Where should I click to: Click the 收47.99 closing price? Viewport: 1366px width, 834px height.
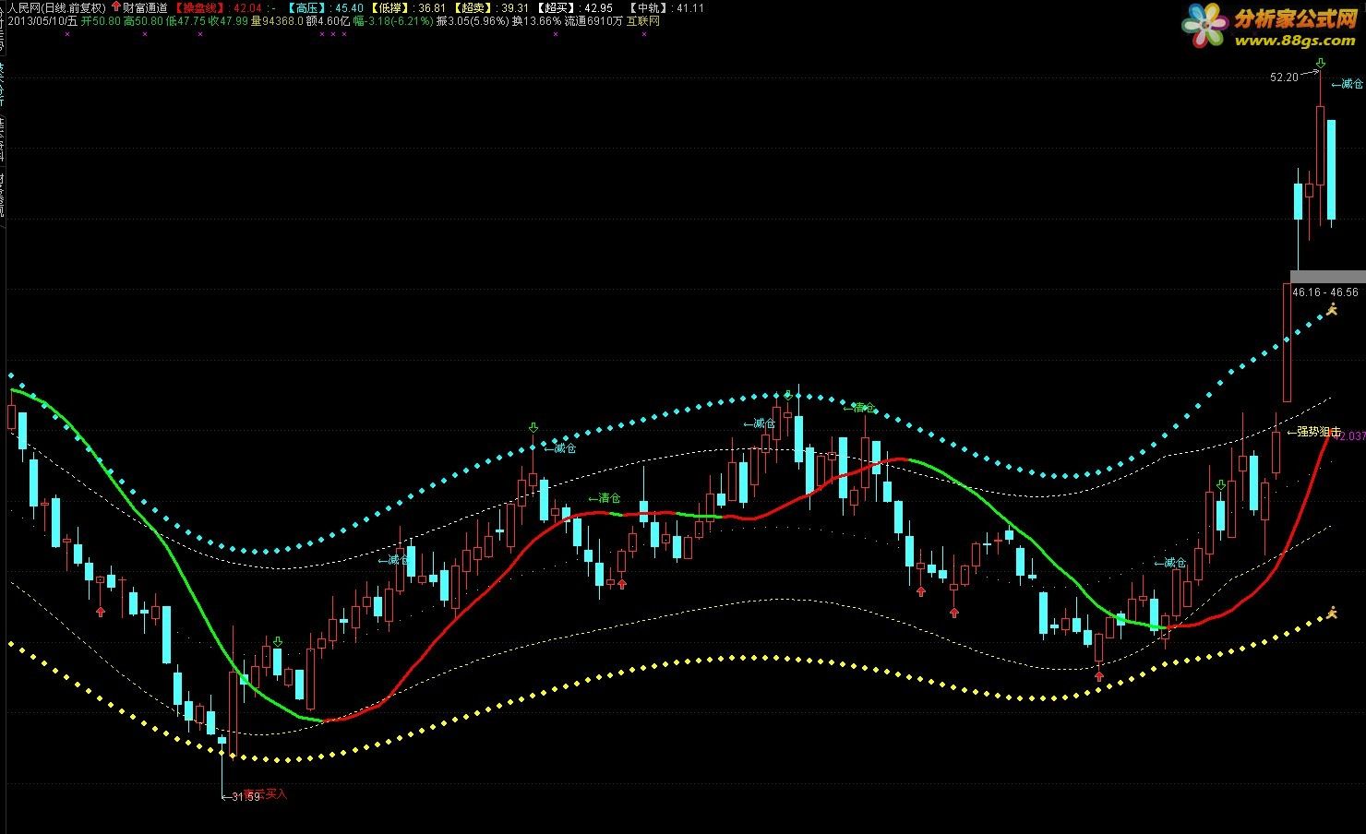[x=228, y=21]
